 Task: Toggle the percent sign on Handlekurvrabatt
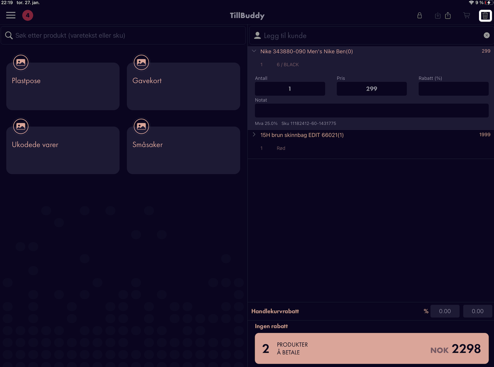pos(426,311)
